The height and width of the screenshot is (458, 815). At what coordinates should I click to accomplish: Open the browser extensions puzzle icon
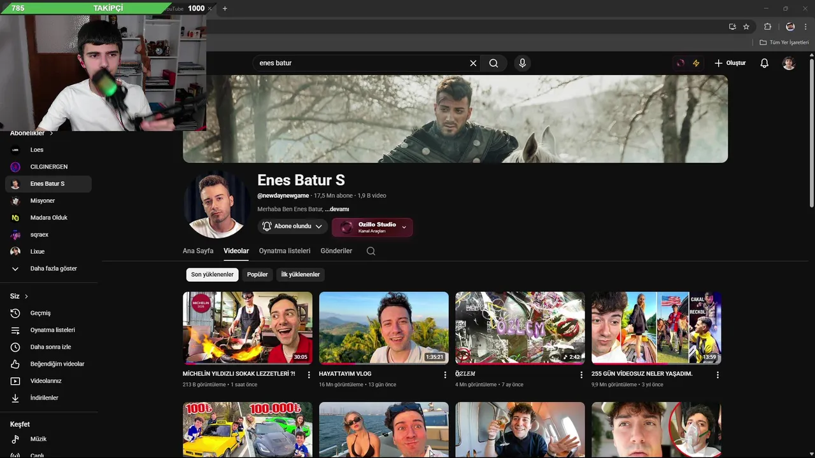click(x=767, y=27)
